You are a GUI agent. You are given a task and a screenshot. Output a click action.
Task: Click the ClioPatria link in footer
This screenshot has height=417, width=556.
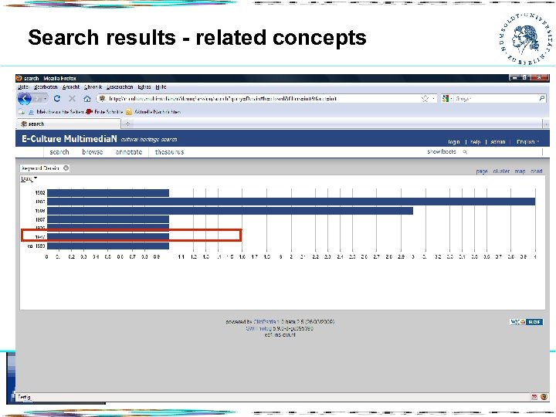click(x=265, y=322)
